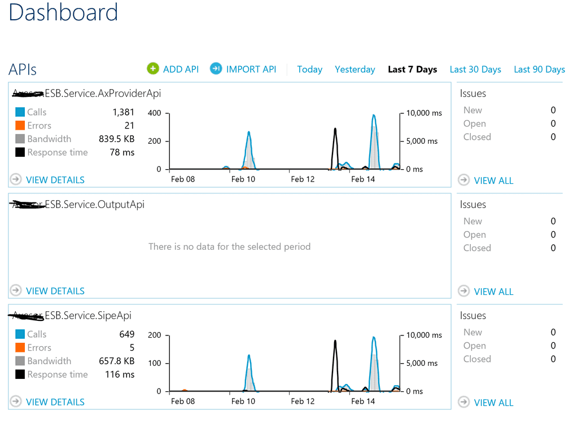Click black Response time swatch in AxProviderApi legend
The width and height of the screenshot is (578, 433).
[20, 152]
